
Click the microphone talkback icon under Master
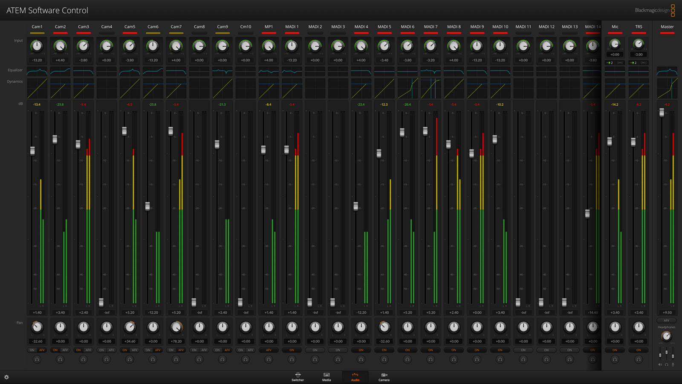coord(673,364)
